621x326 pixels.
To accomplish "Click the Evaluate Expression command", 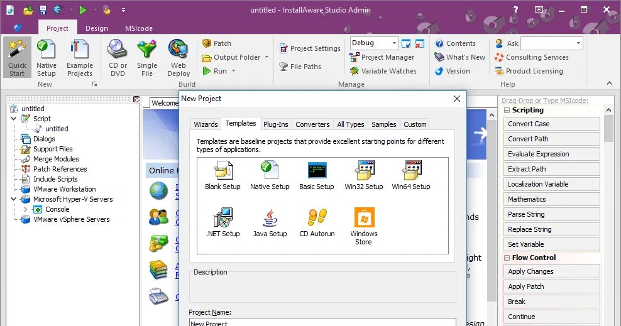I will tap(551, 154).
